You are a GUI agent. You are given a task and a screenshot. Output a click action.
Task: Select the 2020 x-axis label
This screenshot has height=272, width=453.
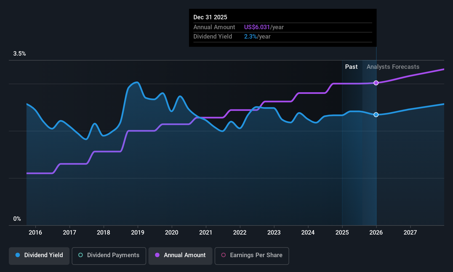coord(172,232)
